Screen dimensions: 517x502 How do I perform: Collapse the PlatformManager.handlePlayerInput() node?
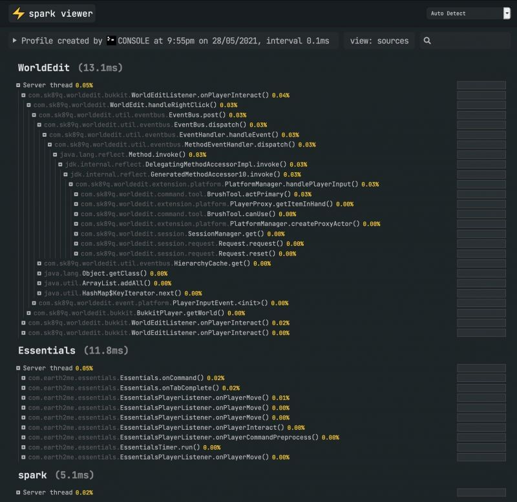[71, 184]
